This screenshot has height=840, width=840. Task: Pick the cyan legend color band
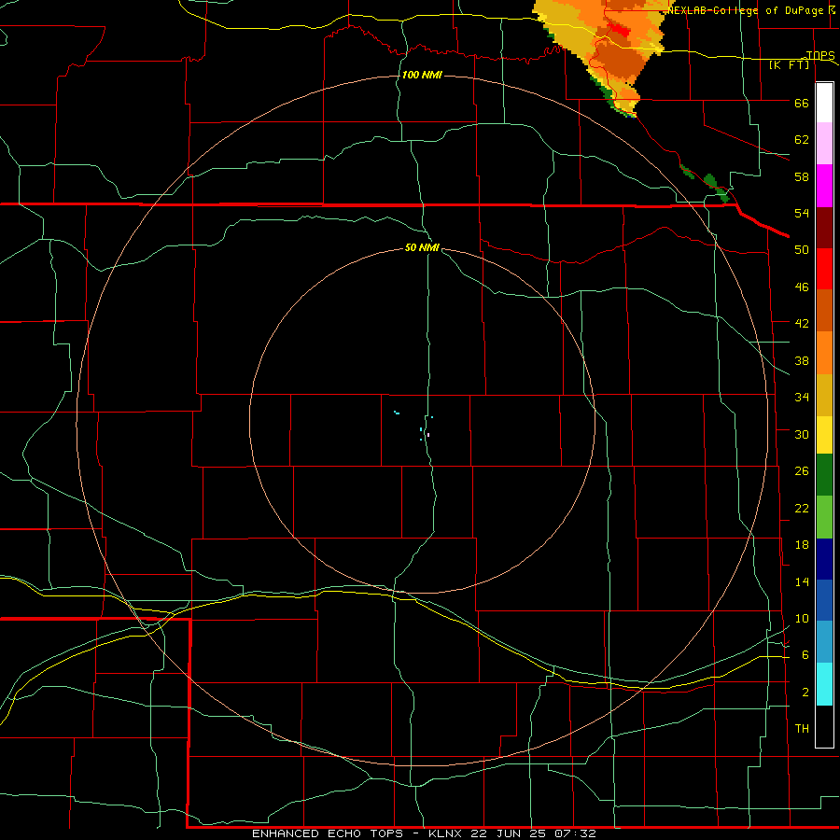click(824, 683)
